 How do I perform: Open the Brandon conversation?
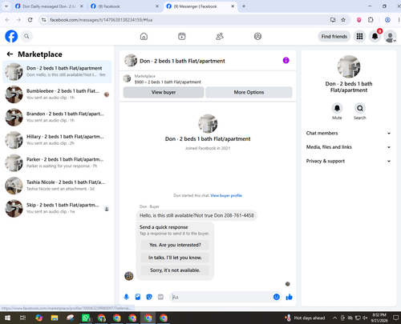[57, 117]
